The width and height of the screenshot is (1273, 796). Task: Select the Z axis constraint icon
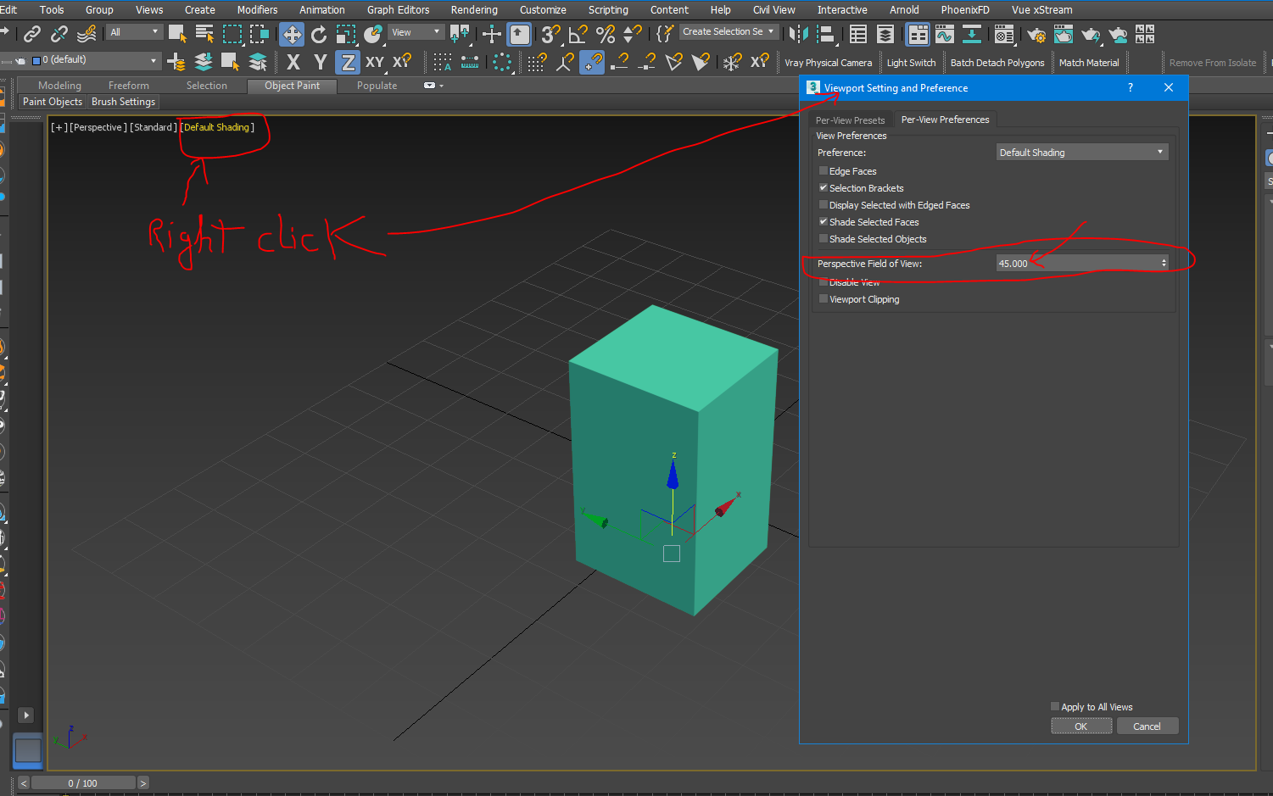click(347, 60)
